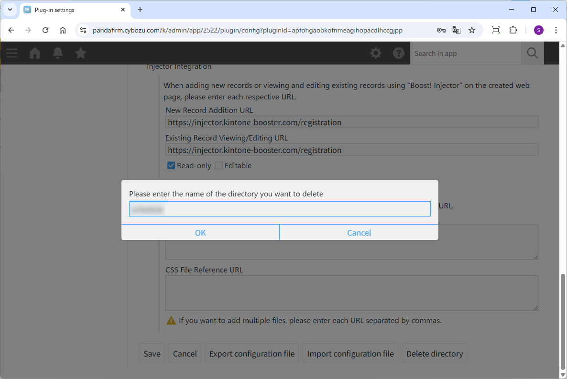Click the directory name input field
This screenshot has height=379, width=567.
click(x=280, y=209)
